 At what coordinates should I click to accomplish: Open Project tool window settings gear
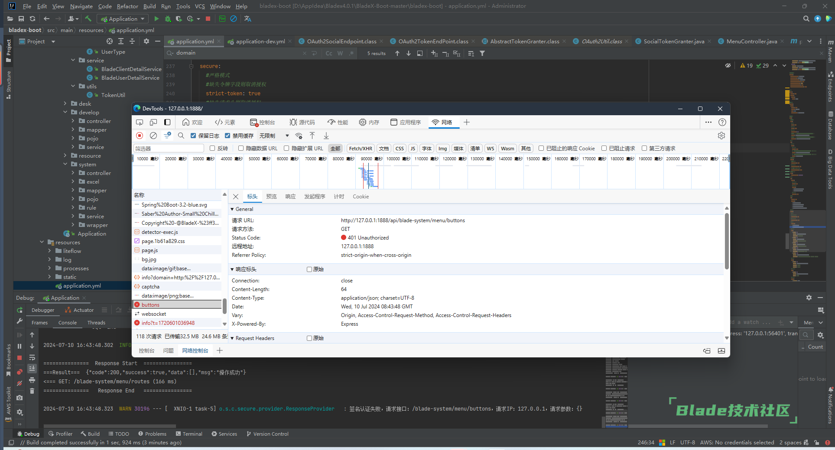tap(146, 41)
